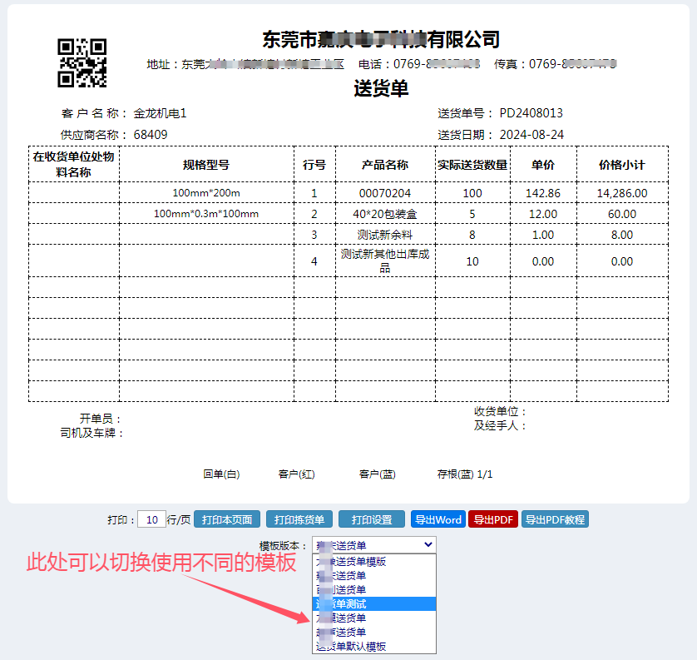Choose the 送货单默认模板 option in list
Image resolution: width=697 pixels, height=660 pixels.
(x=374, y=646)
